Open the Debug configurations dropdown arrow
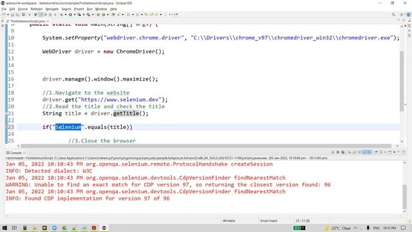The image size is (412, 232). [x=66, y=15]
